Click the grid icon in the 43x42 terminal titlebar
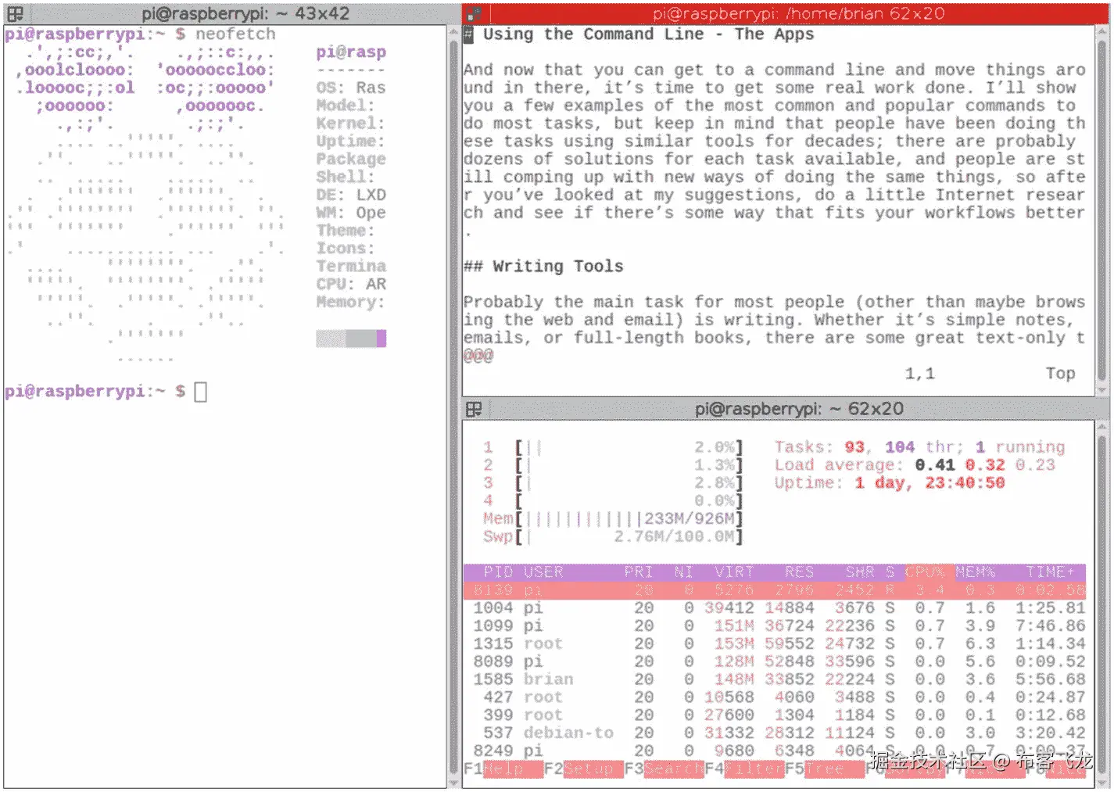The height and width of the screenshot is (792, 1114). pyautogui.click(x=15, y=13)
